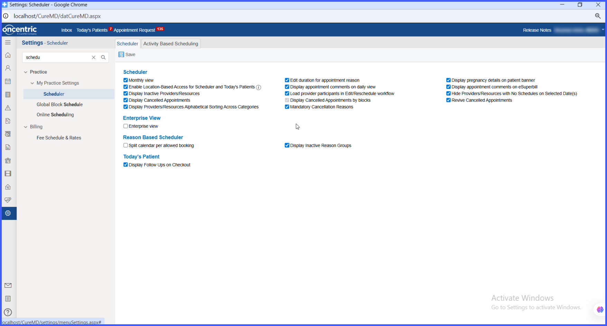Click the Save floppy disk icon

[x=121, y=55]
